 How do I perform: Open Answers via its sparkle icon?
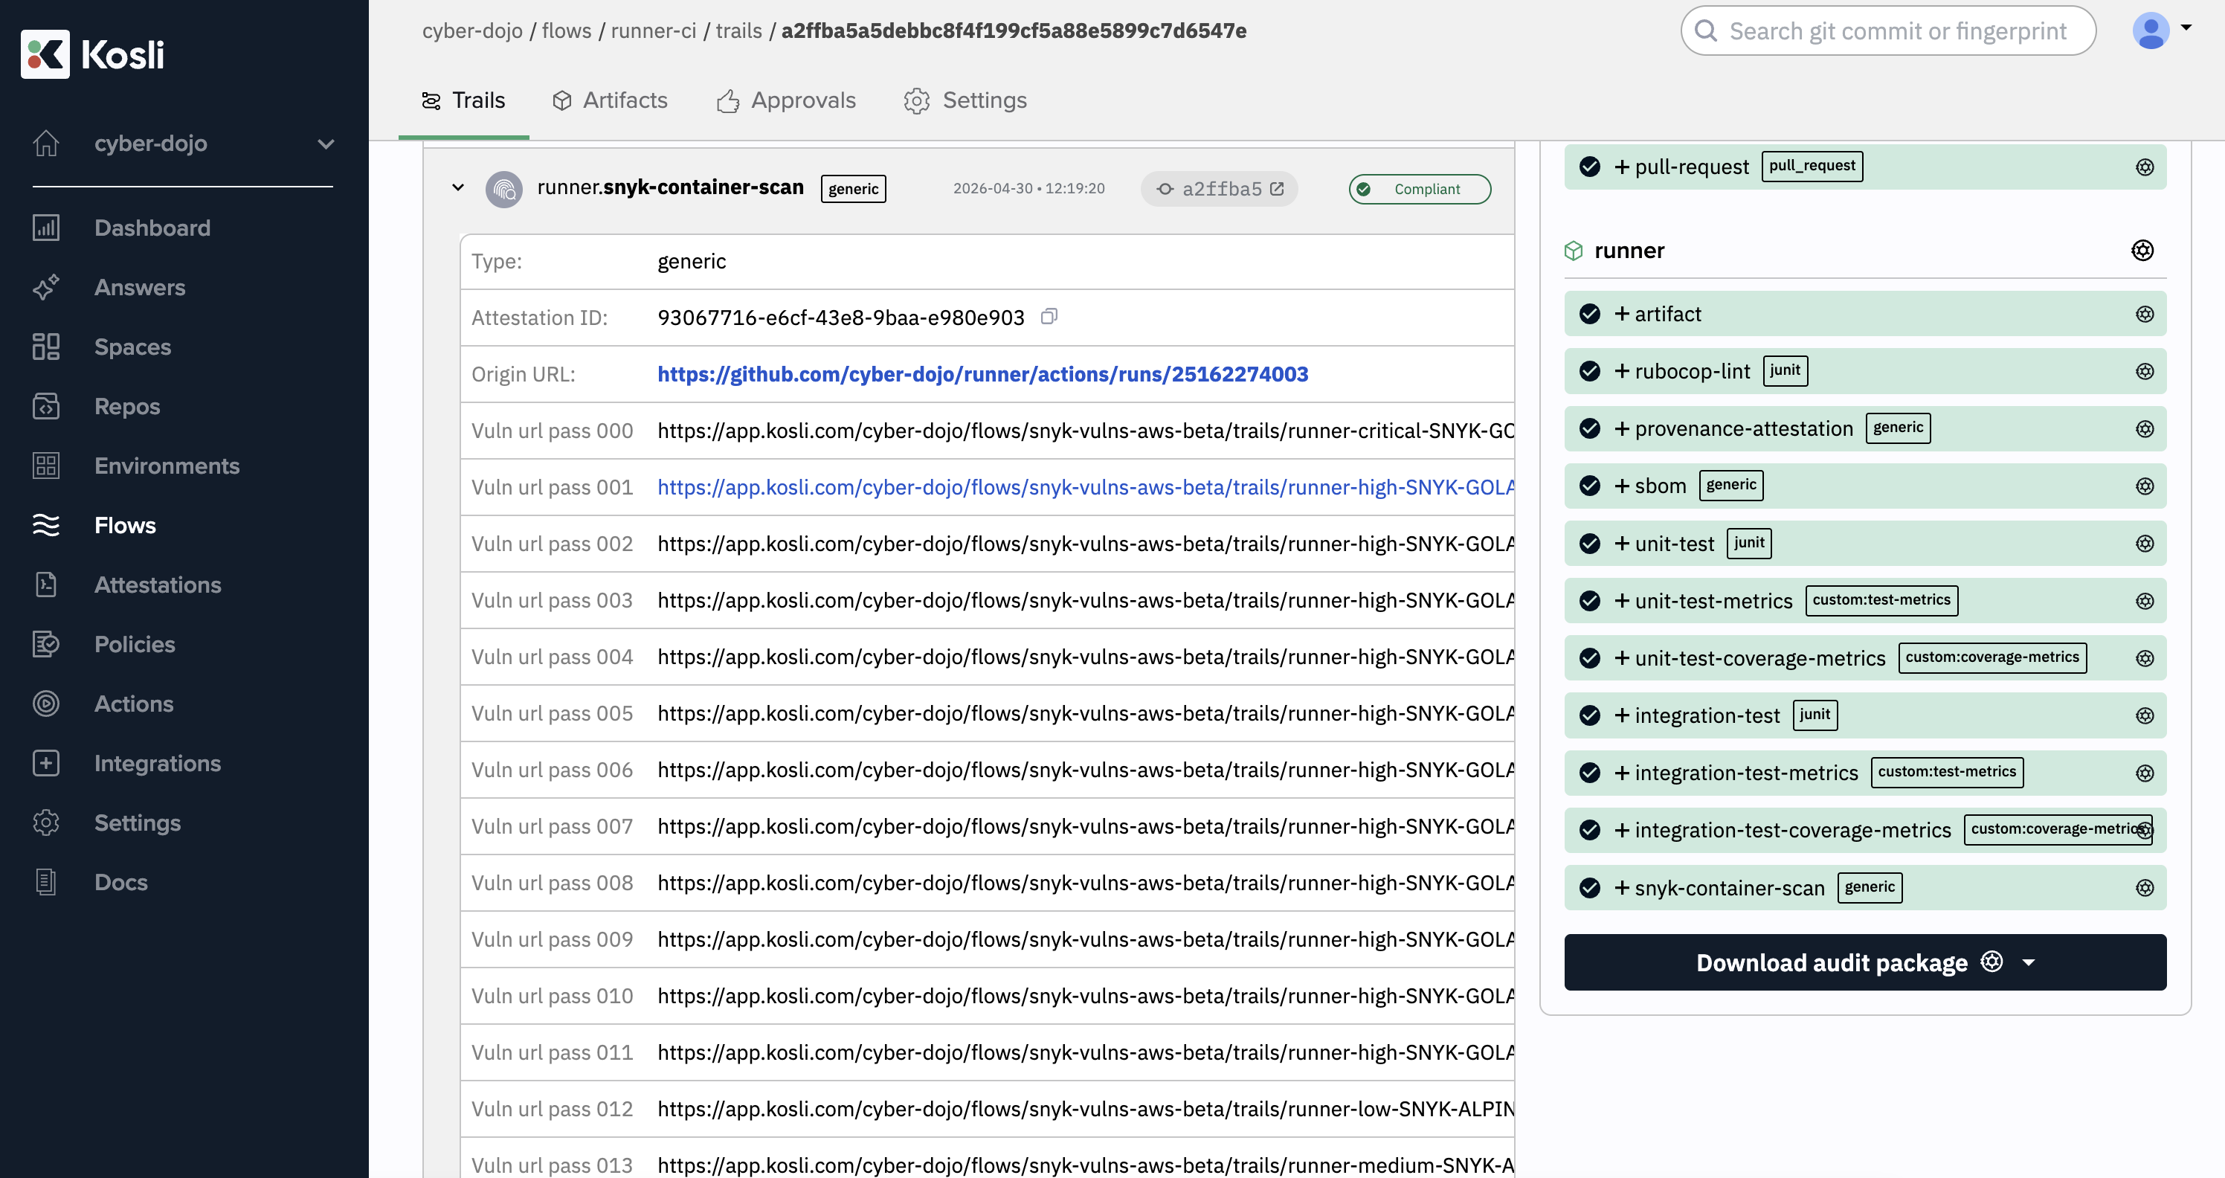[x=46, y=288]
